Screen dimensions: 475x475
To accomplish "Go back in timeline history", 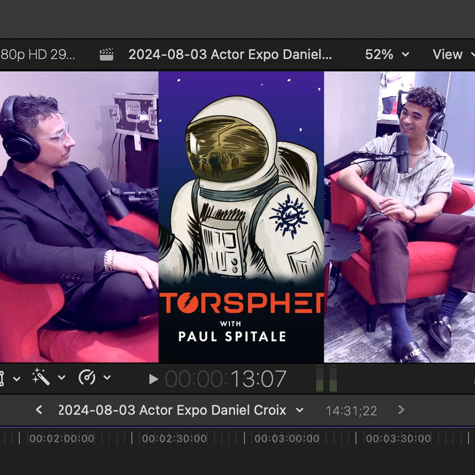I will (39, 410).
